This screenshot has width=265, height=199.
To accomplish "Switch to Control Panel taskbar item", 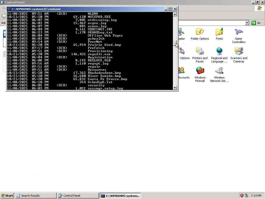I will pos(78,196).
